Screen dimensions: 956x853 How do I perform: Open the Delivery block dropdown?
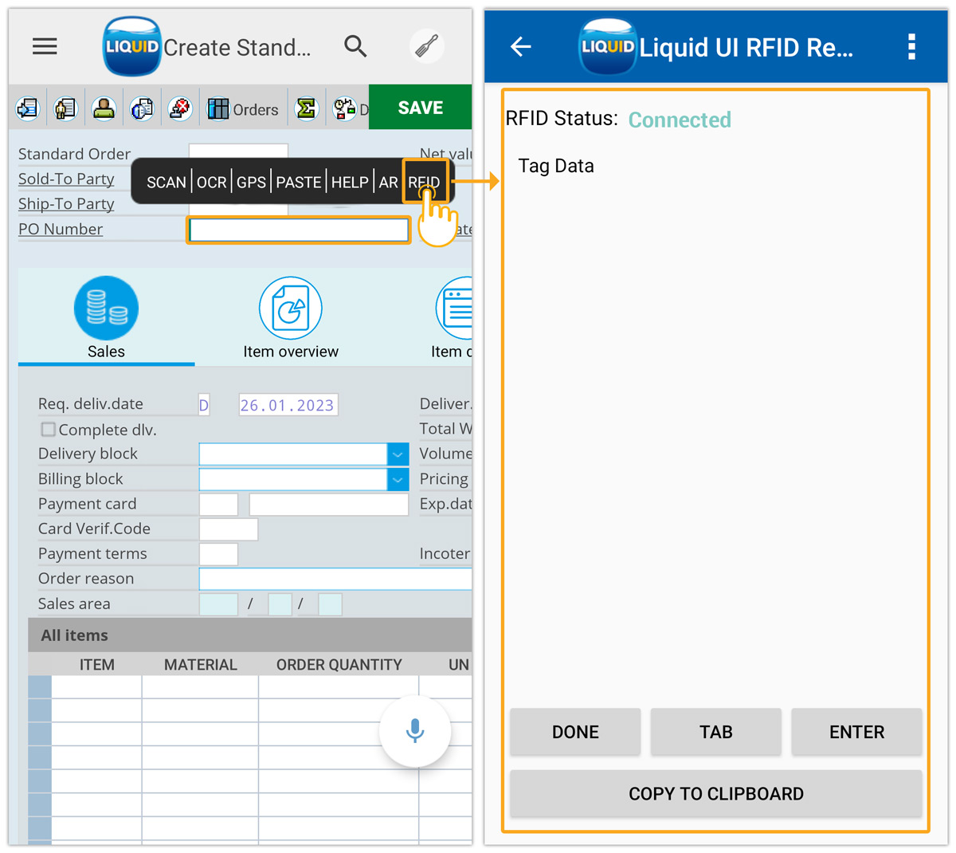point(398,454)
